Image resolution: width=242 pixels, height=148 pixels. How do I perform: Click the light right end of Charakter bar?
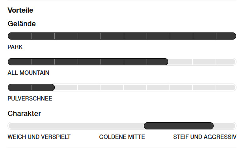click(225, 126)
